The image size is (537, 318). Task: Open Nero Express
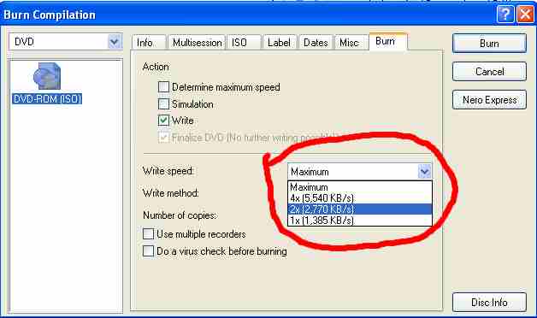click(489, 100)
